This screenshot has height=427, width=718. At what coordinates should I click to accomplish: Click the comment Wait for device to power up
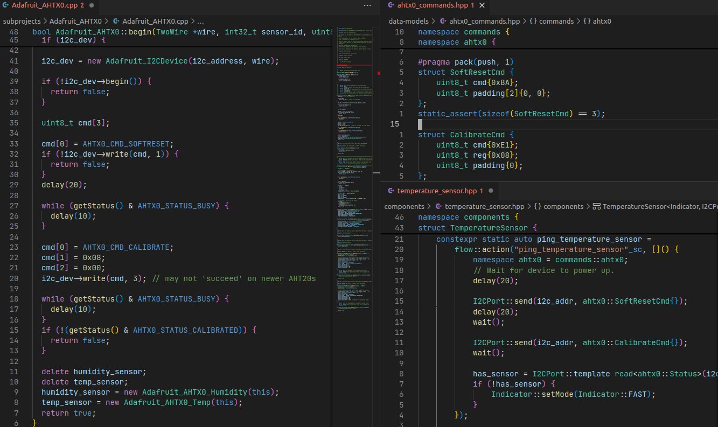coord(543,270)
